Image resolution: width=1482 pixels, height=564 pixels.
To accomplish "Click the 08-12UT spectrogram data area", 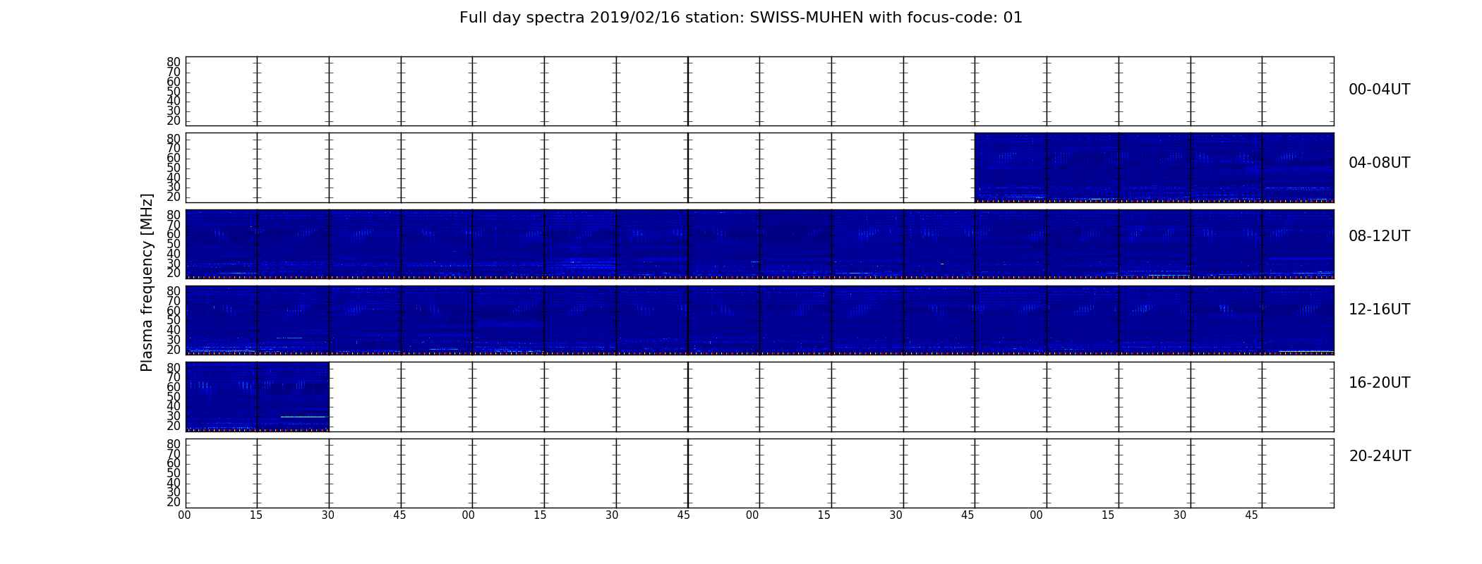I will 759,244.
